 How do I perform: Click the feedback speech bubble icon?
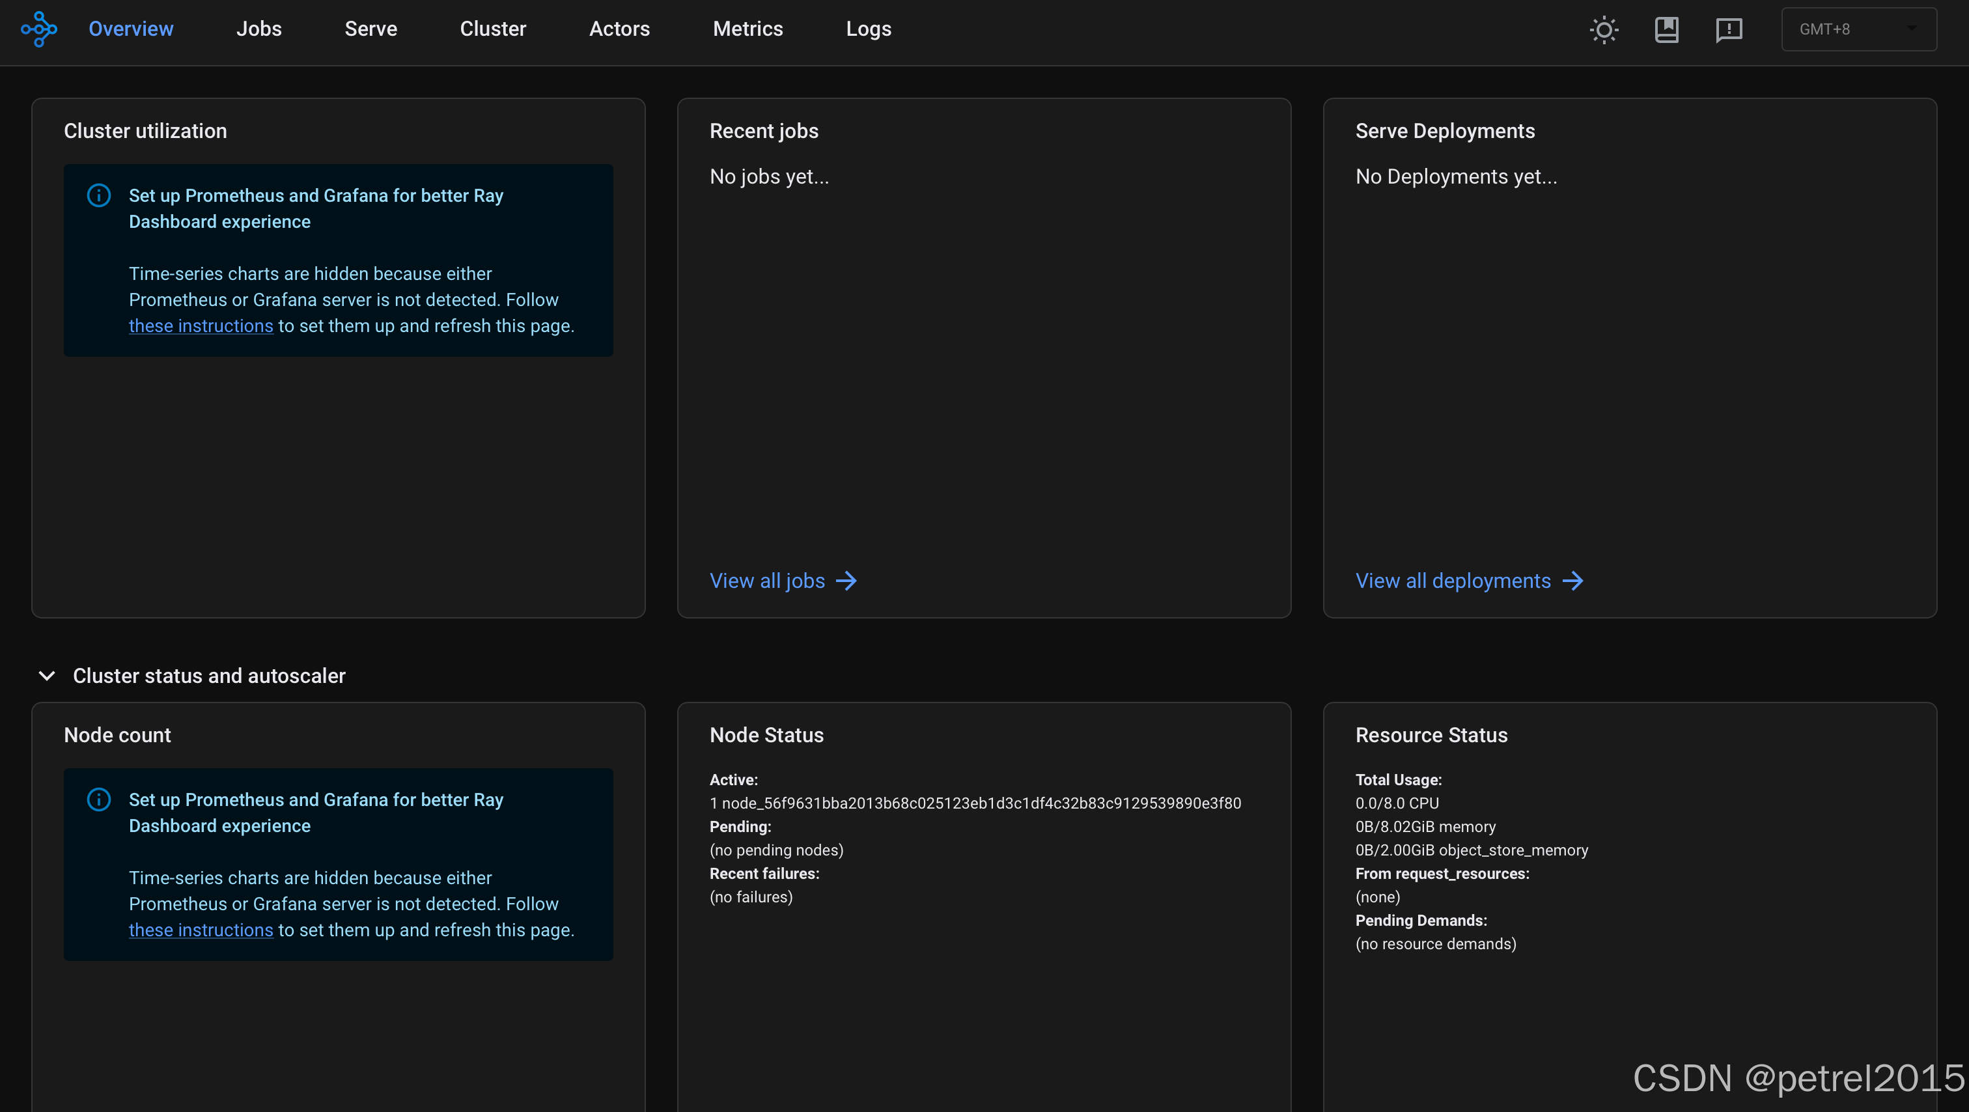click(1729, 30)
